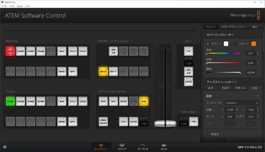Switch to the スイッチャー page icon
The width and height of the screenshot is (265, 152).
tap(101, 145)
